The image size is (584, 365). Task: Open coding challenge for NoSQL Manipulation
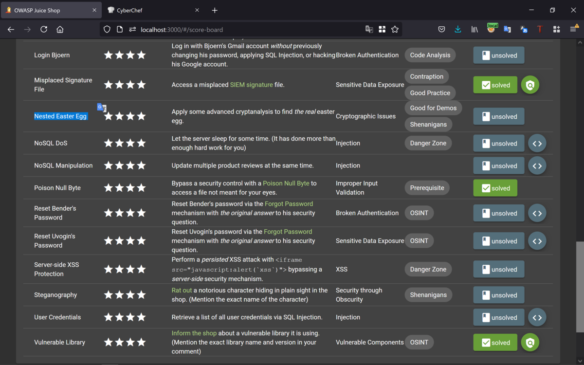[x=537, y=166]
